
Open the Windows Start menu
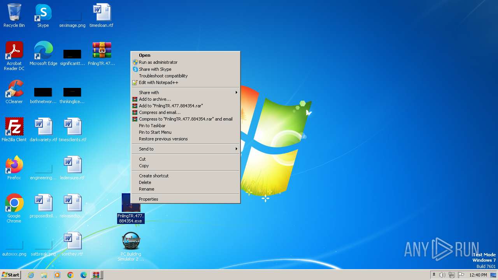pos(11,275)
